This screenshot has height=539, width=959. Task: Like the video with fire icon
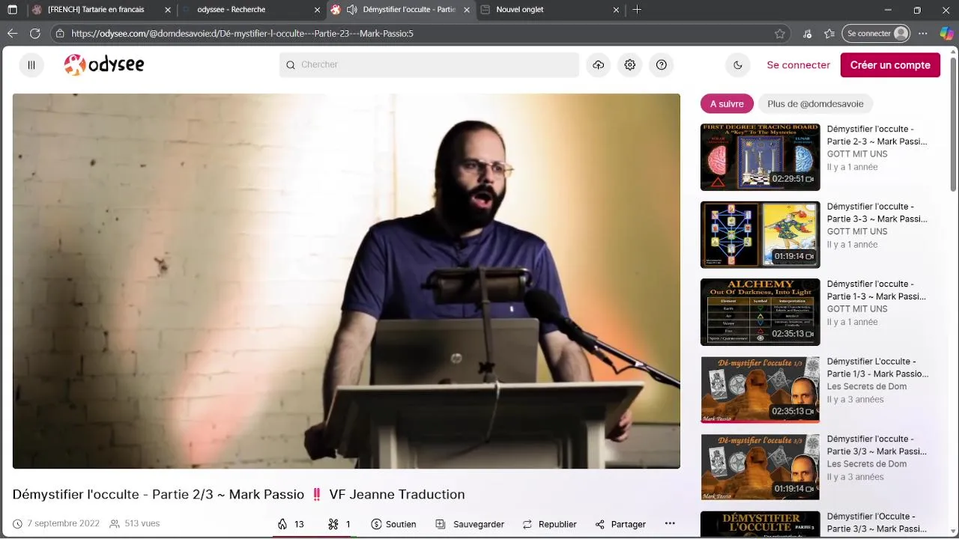[291, 524]
